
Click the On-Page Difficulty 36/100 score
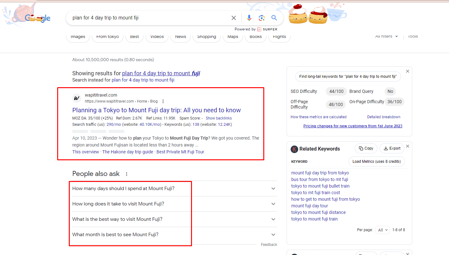[394, 102]
